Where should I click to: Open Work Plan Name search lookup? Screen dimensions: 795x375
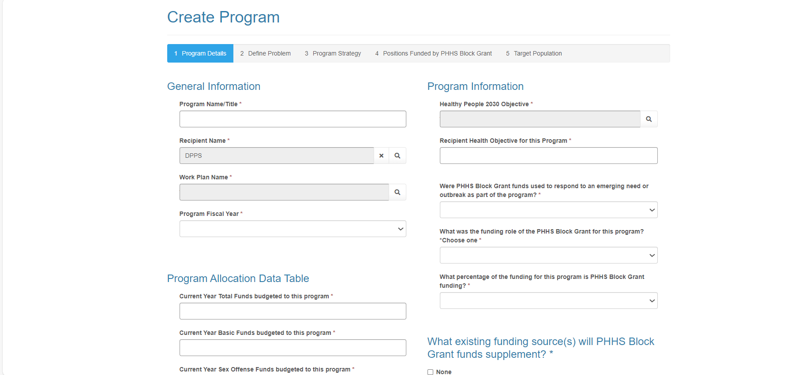pos(397,192)
